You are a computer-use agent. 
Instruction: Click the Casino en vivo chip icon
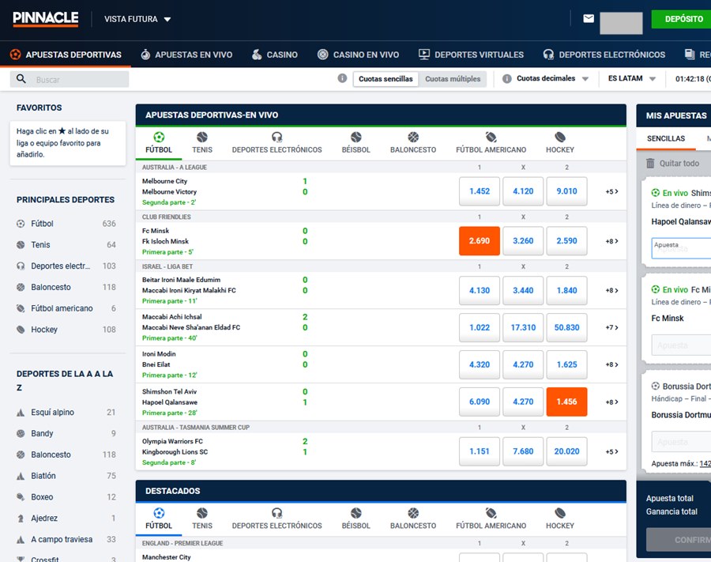[x=322, y=55]
